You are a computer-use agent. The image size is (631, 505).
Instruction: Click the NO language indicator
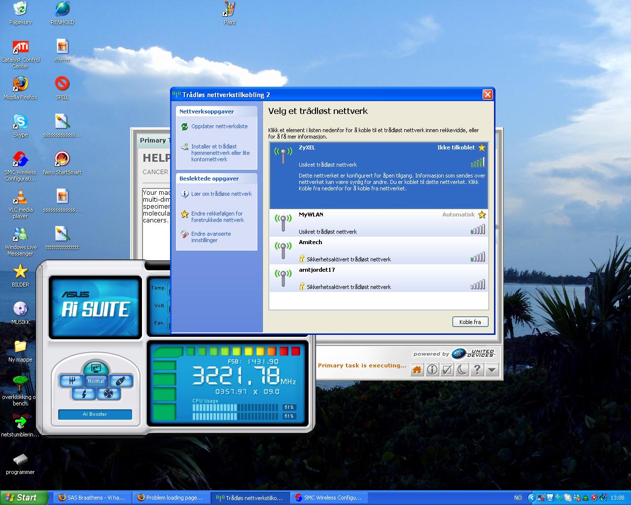[x=518, y=498]
